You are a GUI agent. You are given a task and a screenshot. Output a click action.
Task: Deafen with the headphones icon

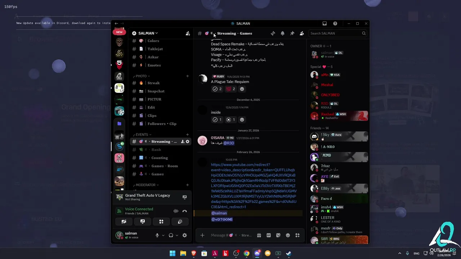[x=171, y=235]
